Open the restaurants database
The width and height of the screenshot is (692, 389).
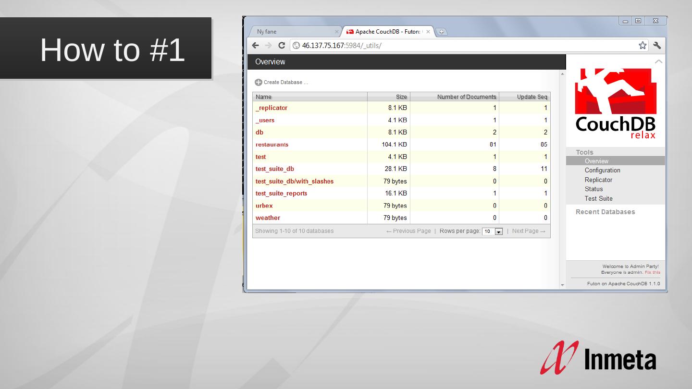coord(272,145)
